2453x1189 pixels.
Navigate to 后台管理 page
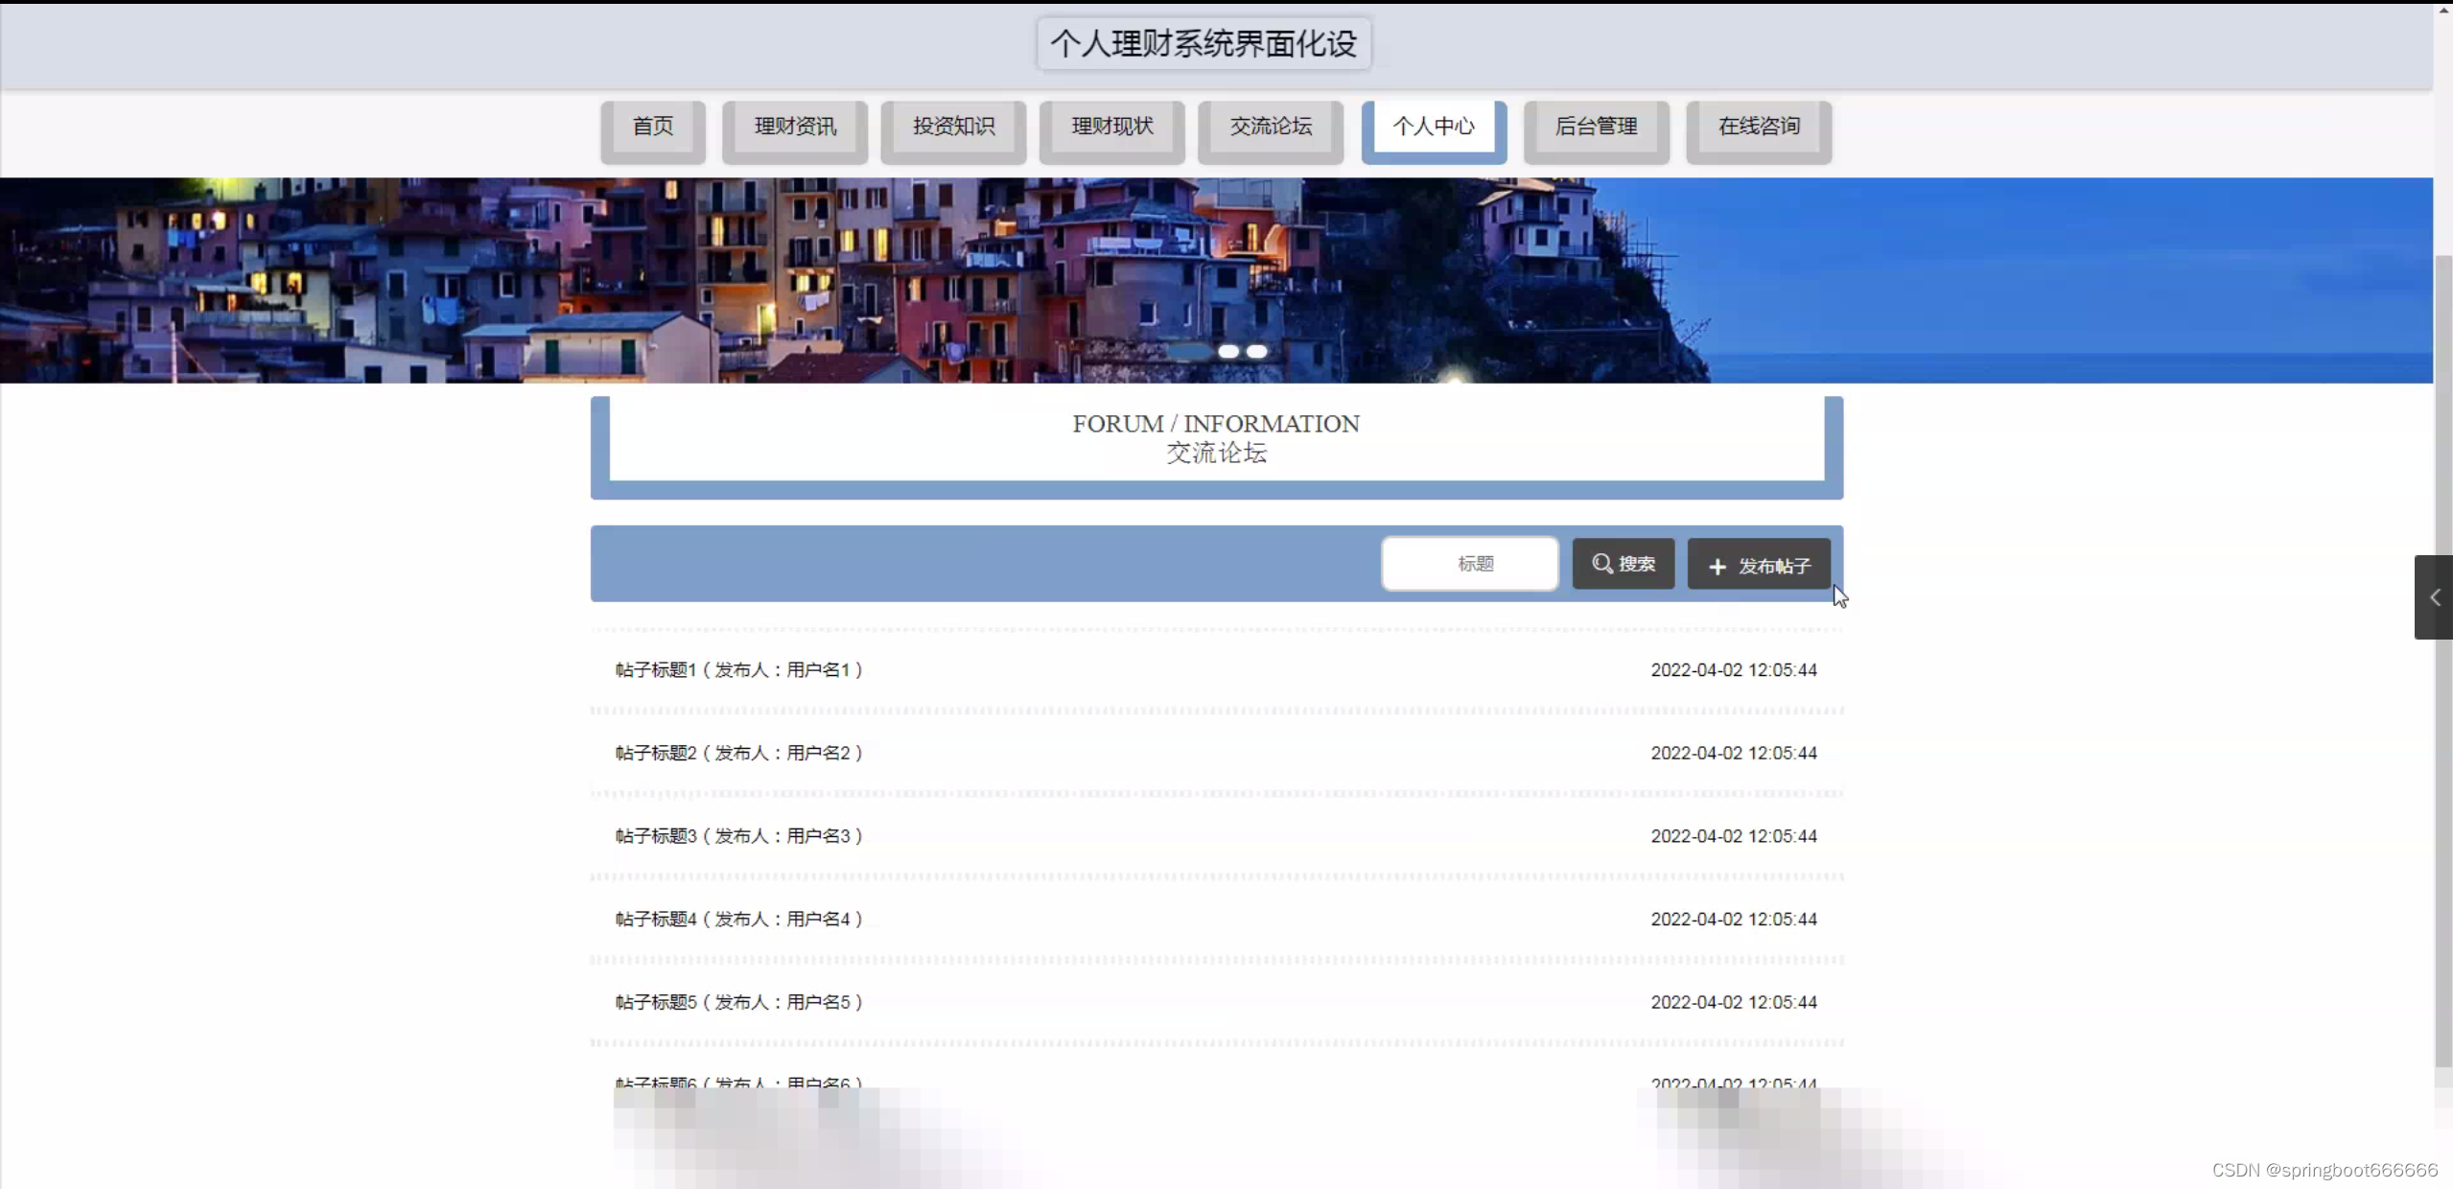pyautogui.click(x=1596, y=127)
